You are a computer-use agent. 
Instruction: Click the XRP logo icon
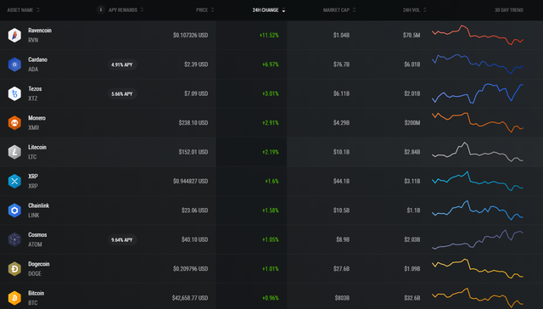coord(14,181)
